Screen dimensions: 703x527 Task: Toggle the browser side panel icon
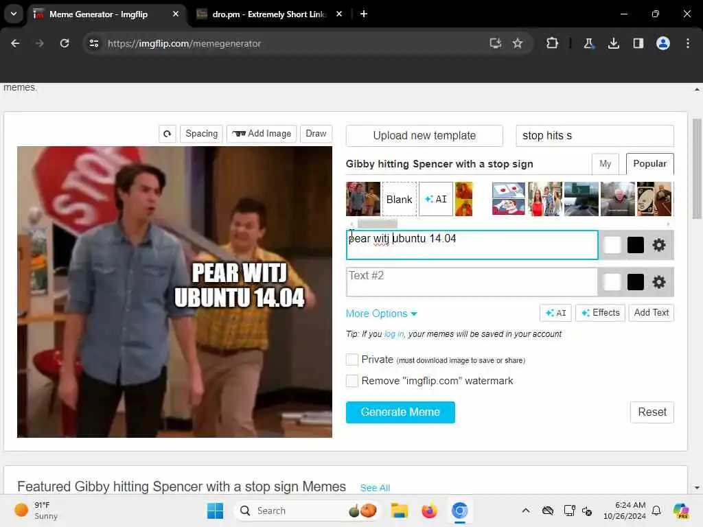tap(638, 43)
